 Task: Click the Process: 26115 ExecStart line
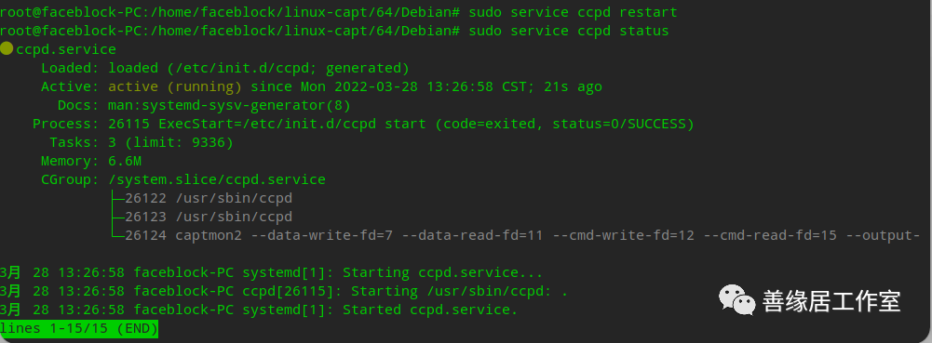pyautogui.click(x=363, y=124)
